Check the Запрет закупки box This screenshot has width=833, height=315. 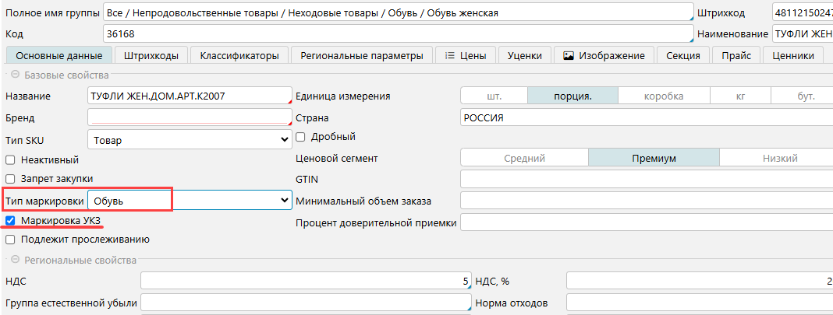(x=11, y=178)
